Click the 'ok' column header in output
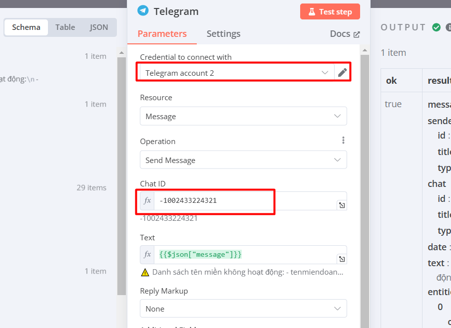 391,81
